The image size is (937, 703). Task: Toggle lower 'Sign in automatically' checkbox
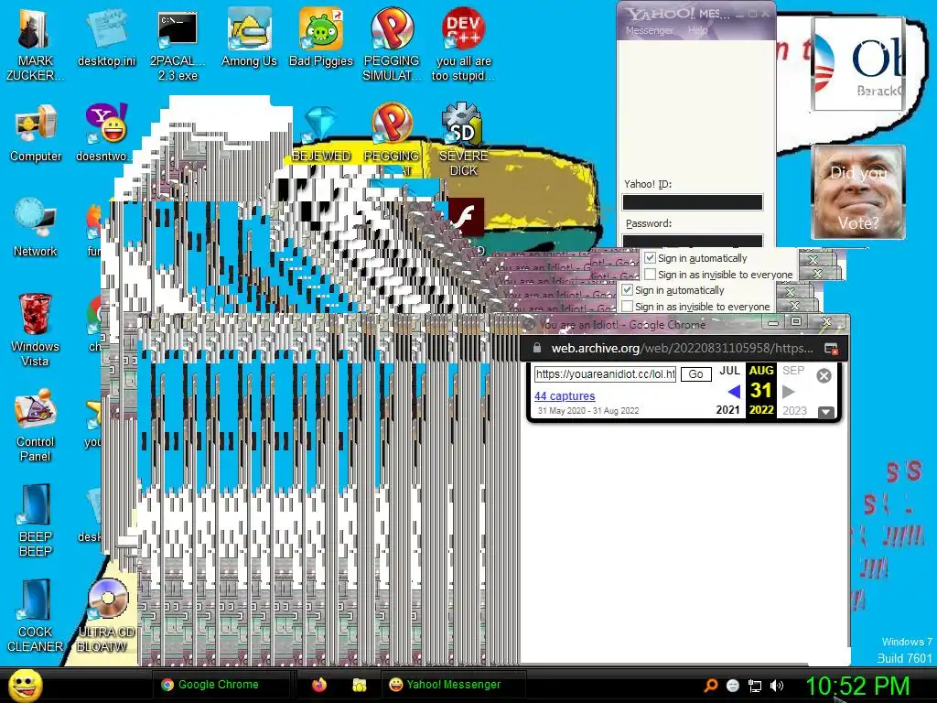coord(628,290)
